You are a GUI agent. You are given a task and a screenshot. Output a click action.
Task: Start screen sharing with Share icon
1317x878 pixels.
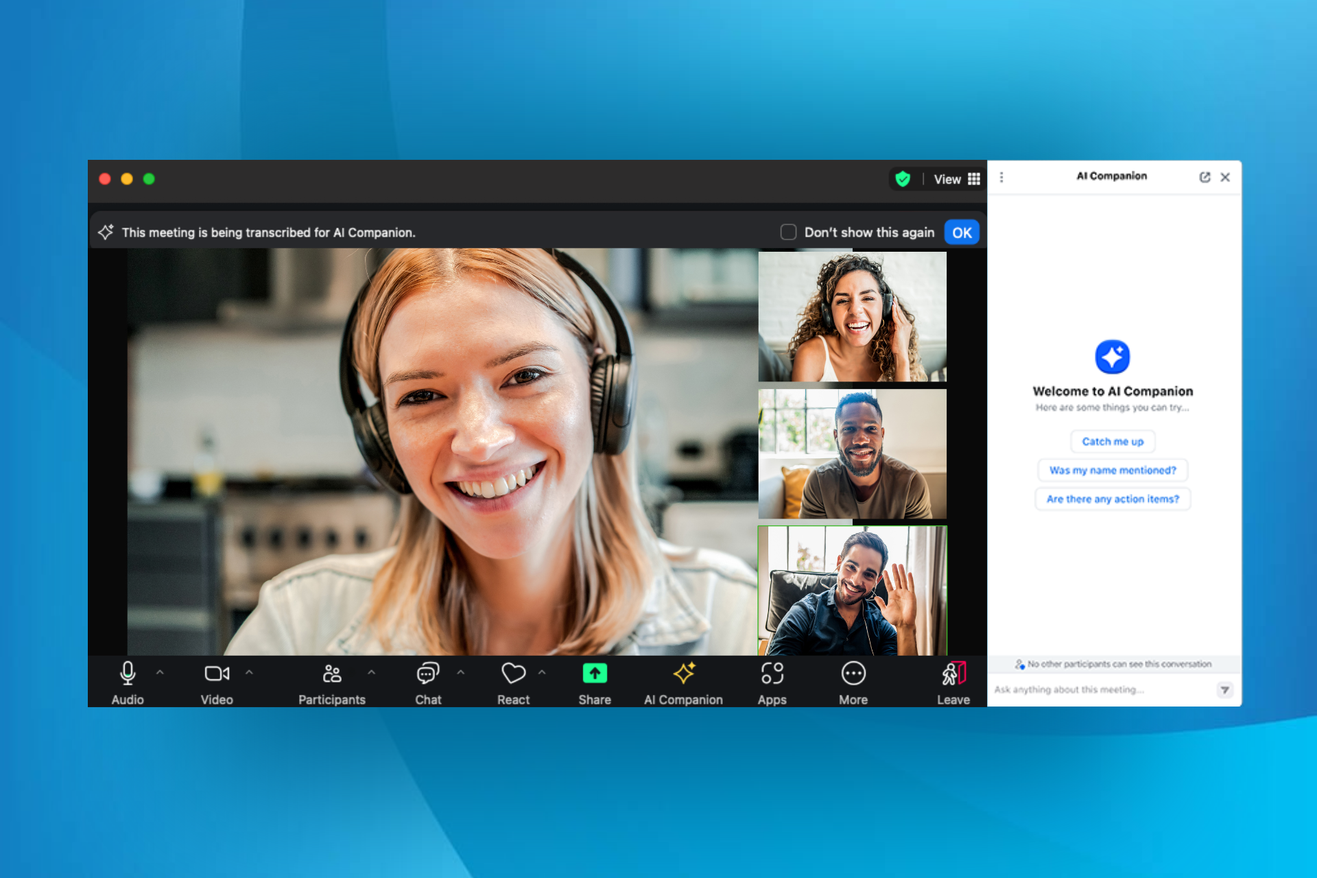click(594, 674)
